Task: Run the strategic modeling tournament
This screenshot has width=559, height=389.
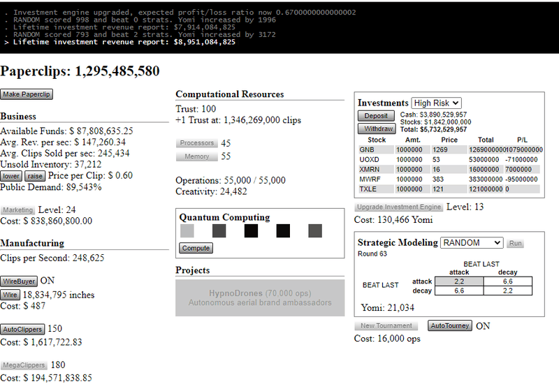Action: click(x=515, y=243)
